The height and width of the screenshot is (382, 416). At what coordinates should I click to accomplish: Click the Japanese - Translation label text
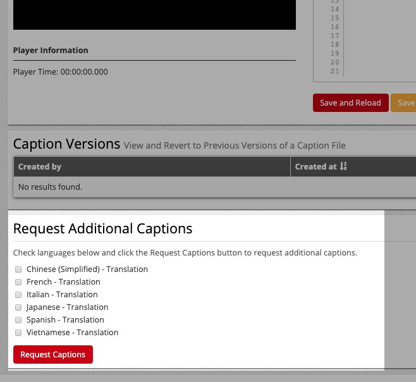67,307
